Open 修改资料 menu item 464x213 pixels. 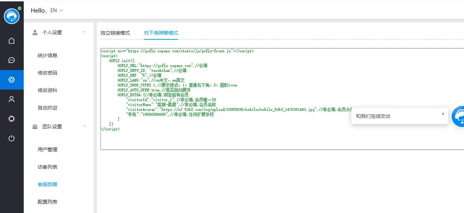pos(48,90)
